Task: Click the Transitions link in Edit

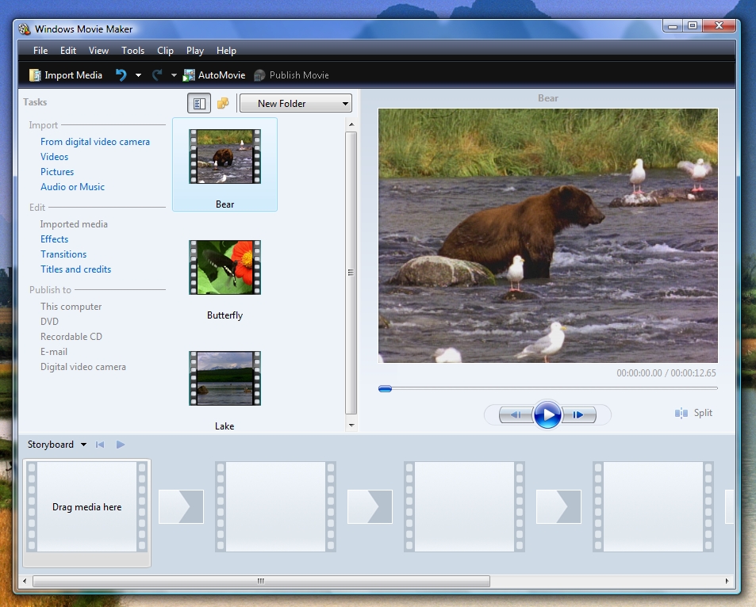Action: click(x=63, y=254)
